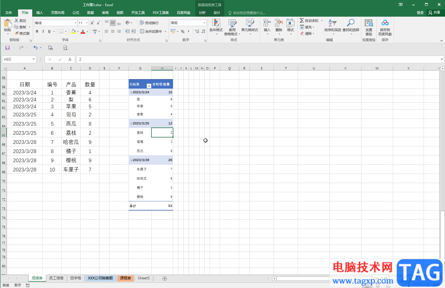Add a new sheet with plus button

(165, 278)
